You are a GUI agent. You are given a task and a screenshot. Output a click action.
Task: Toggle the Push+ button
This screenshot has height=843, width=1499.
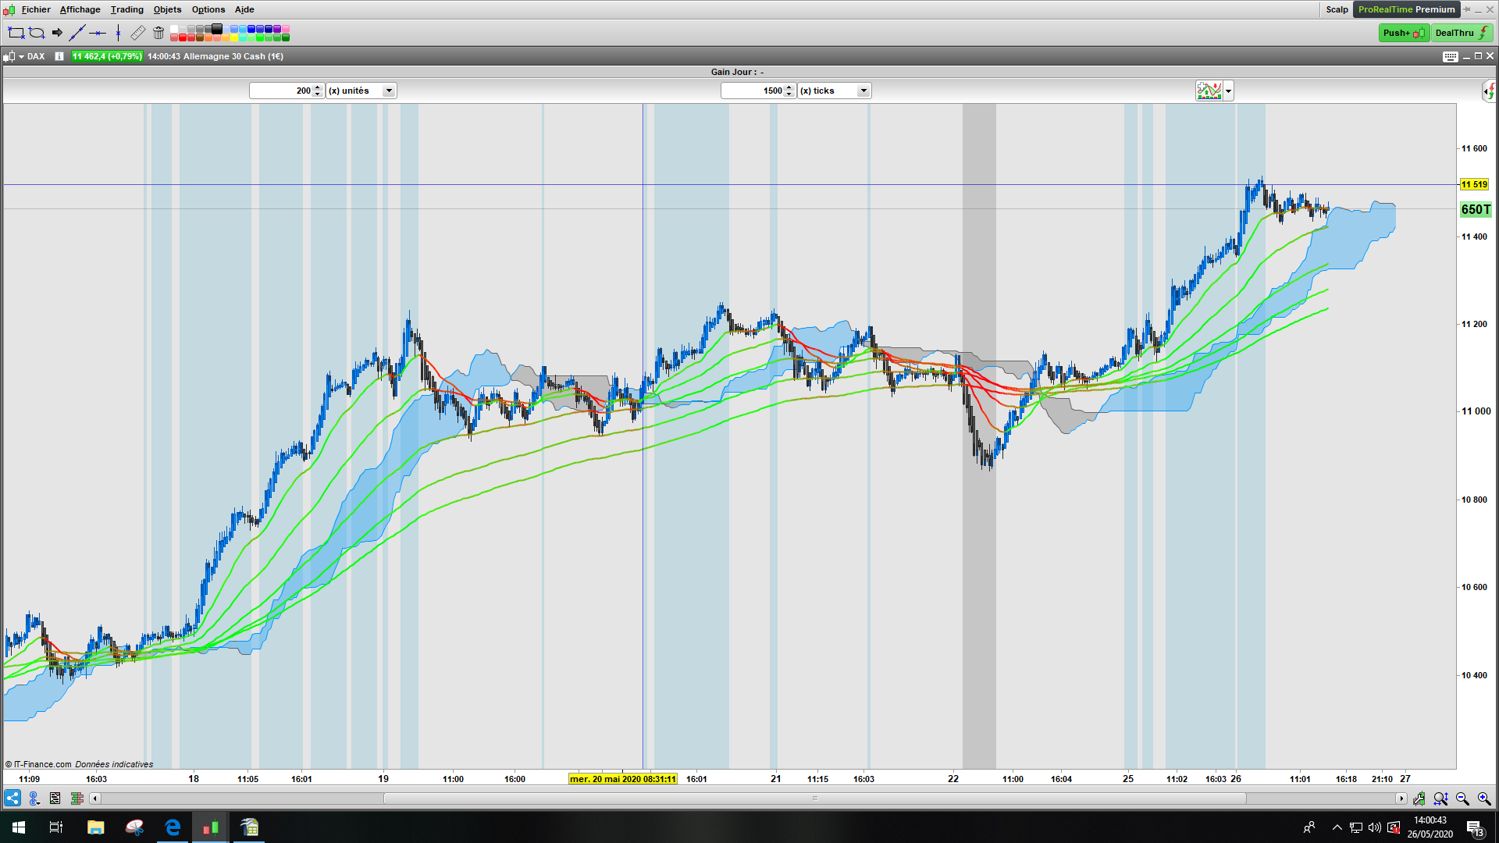tap(1403, 33)
